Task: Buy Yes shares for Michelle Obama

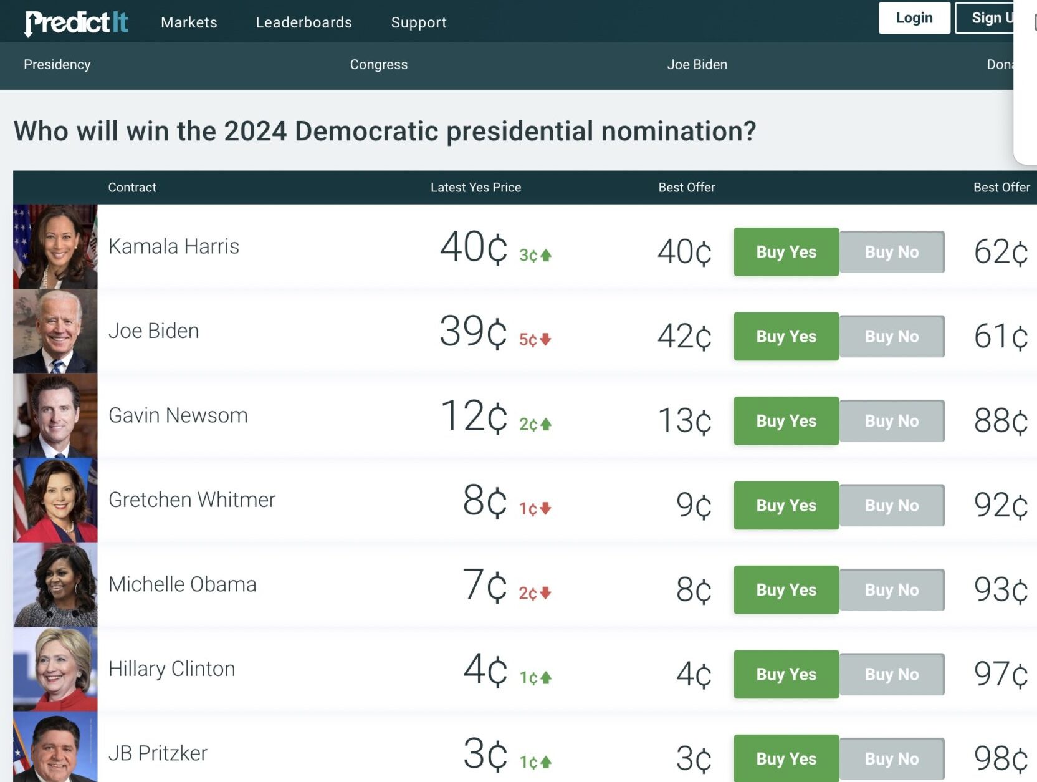Action: click(x=786, y=590)
